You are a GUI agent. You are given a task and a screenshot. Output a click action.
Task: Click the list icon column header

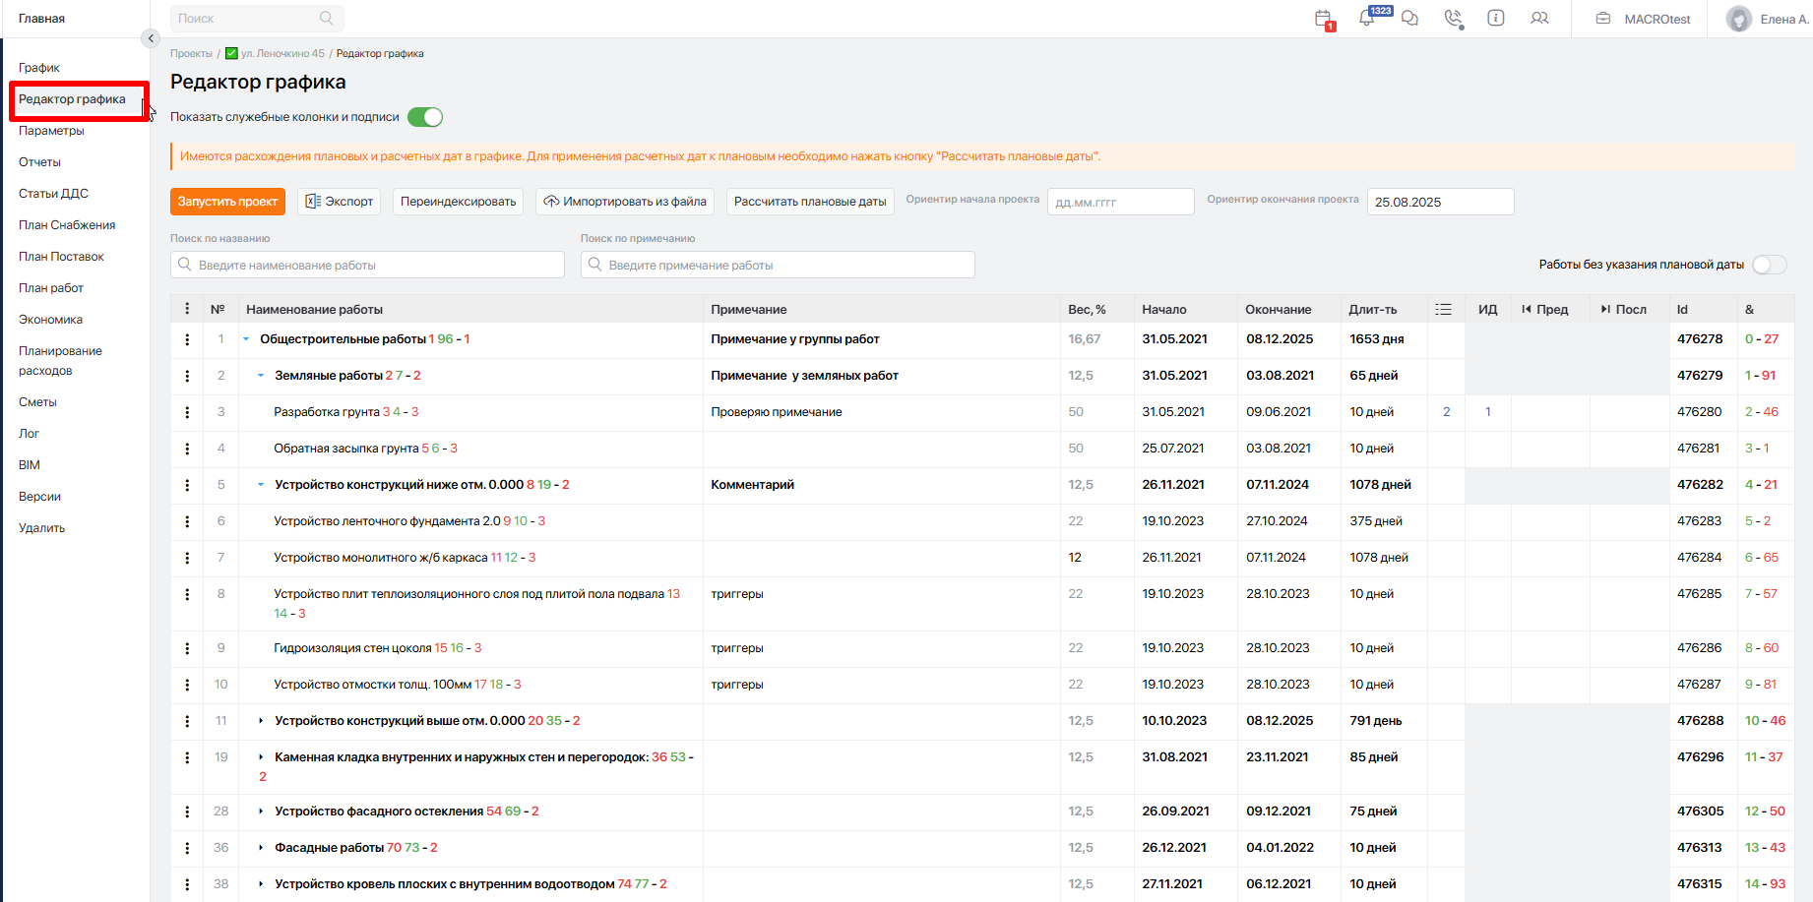click(1443, 310)
